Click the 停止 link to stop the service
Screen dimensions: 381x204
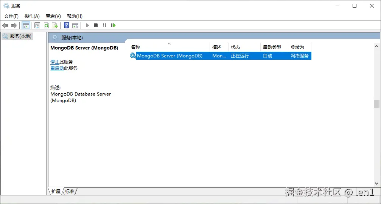click(54, 62)
